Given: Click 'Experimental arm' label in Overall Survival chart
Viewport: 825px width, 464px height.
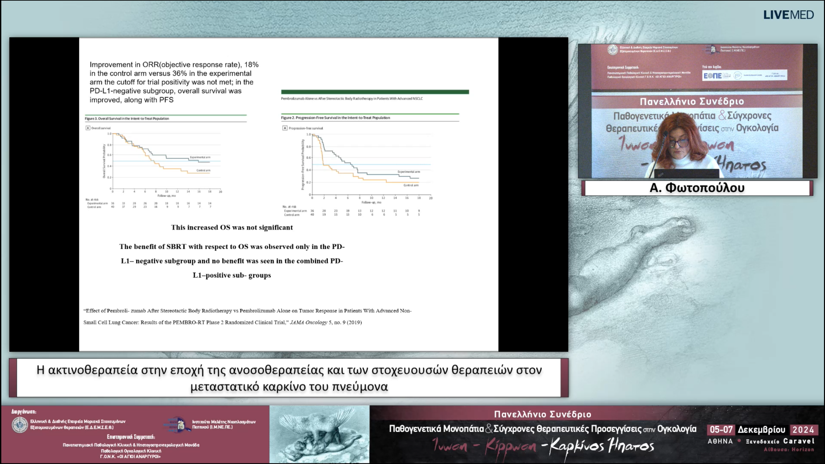Looking at the screenshot, I should click(x=200, y=157).
